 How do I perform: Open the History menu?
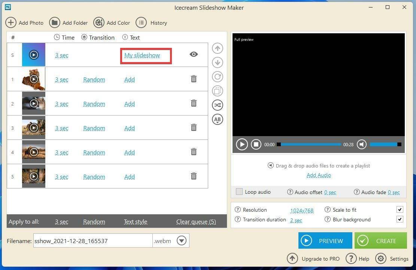tap(152, 23)
